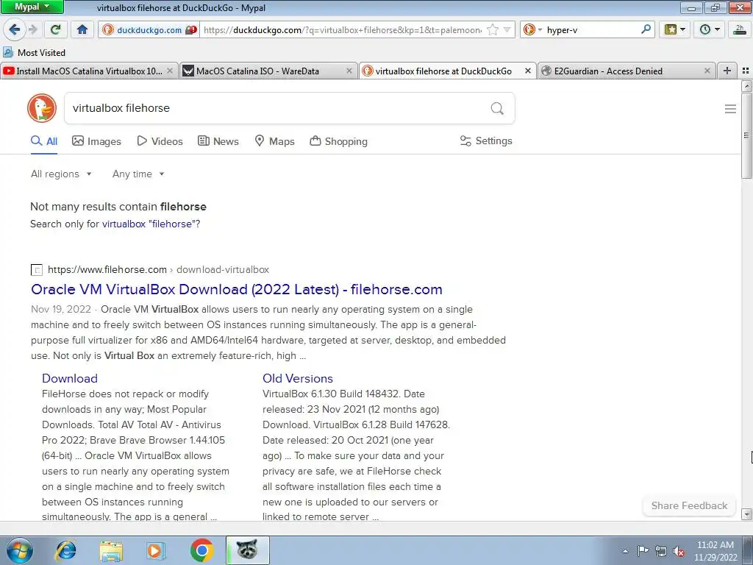Click the filehorse result favicon

(x=37, y=270)
